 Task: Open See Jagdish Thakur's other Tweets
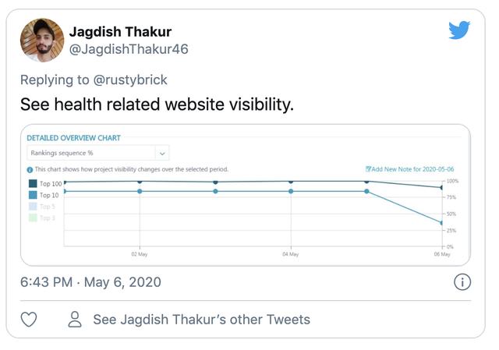pos(201,320)
